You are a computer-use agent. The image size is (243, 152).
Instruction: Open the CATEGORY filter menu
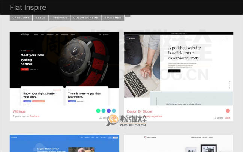click(21, 18)
